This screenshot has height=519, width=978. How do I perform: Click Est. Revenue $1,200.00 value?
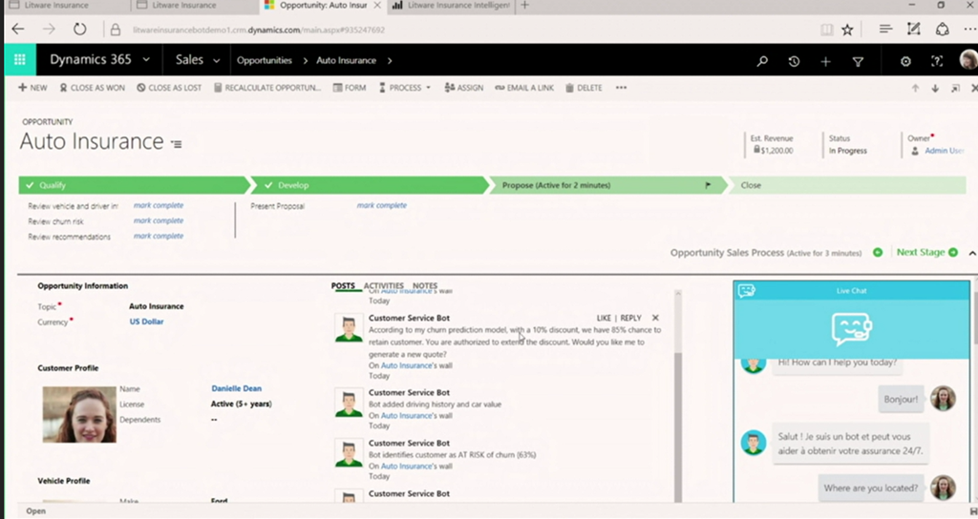tap(776, 150)
